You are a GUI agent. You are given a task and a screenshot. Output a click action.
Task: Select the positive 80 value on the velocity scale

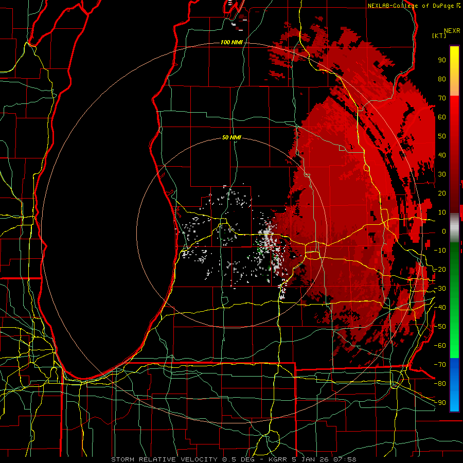pos(442,79)
